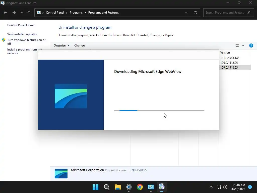This screenshot has width=257, height=193.
Task: Select Control Panel in the breadcrumb
Action: click(x=55, y=13)
